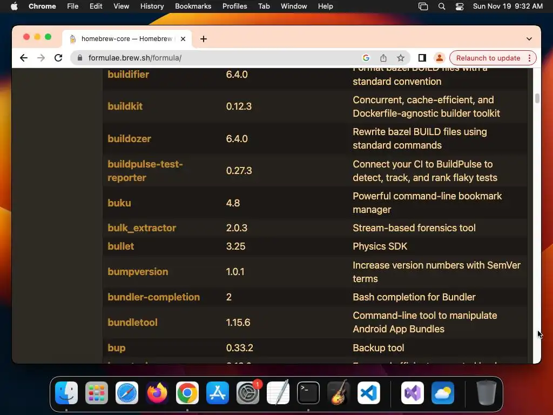Screen dimensions: 553x415
Task: Click Relaunch to update button
Action: coord(488,58)
